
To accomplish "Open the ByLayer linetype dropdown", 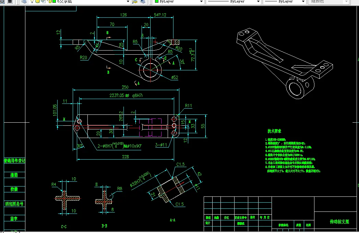I will (259, 2).
